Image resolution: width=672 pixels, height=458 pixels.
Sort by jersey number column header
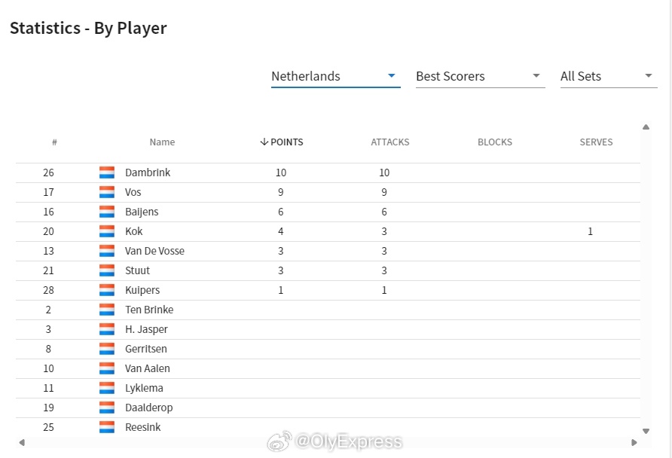click(x=54, y=142)
